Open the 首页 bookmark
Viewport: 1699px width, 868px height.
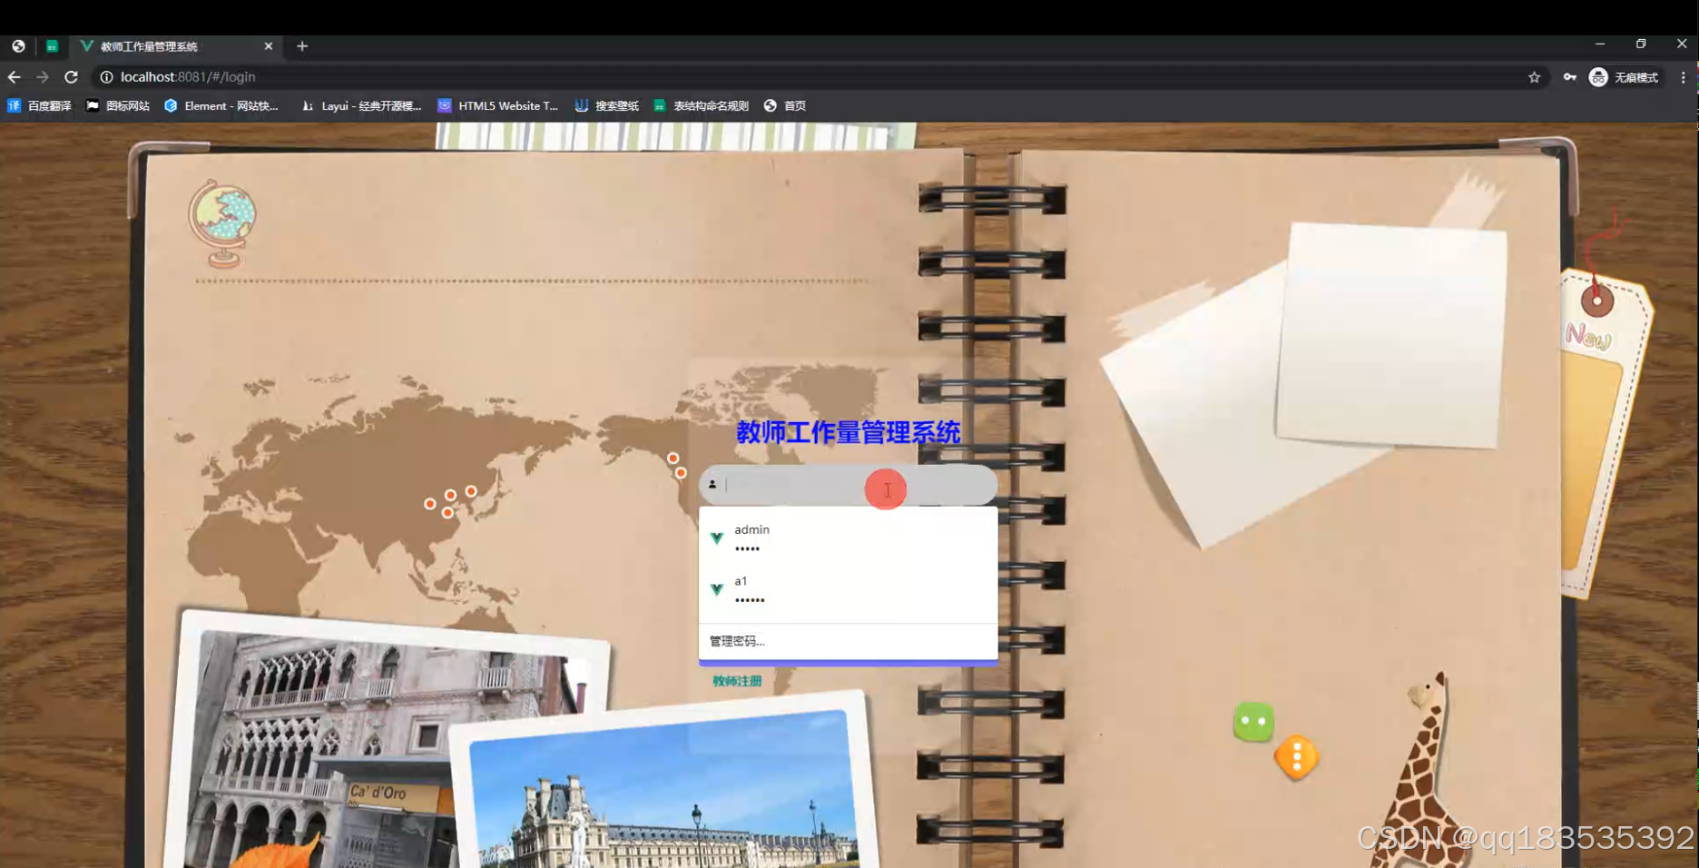click(785, 105)
